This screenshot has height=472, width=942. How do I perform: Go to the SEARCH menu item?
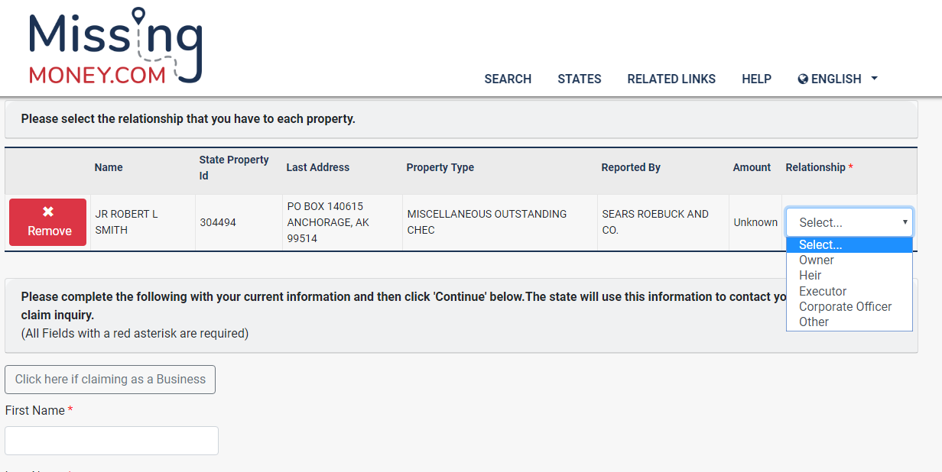pos(508,79)
